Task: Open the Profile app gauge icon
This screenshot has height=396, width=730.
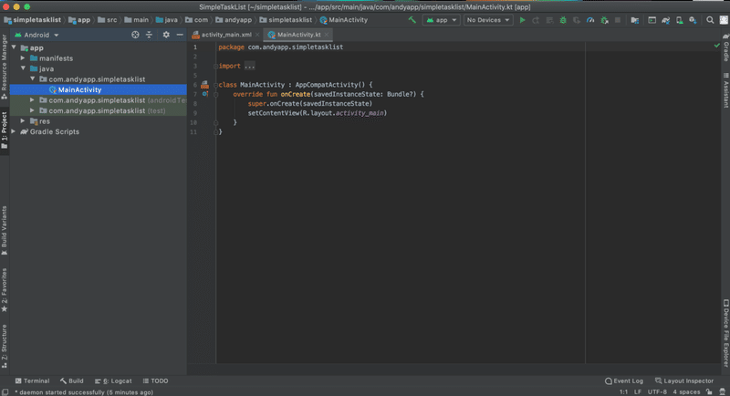Action: point(590,20)
